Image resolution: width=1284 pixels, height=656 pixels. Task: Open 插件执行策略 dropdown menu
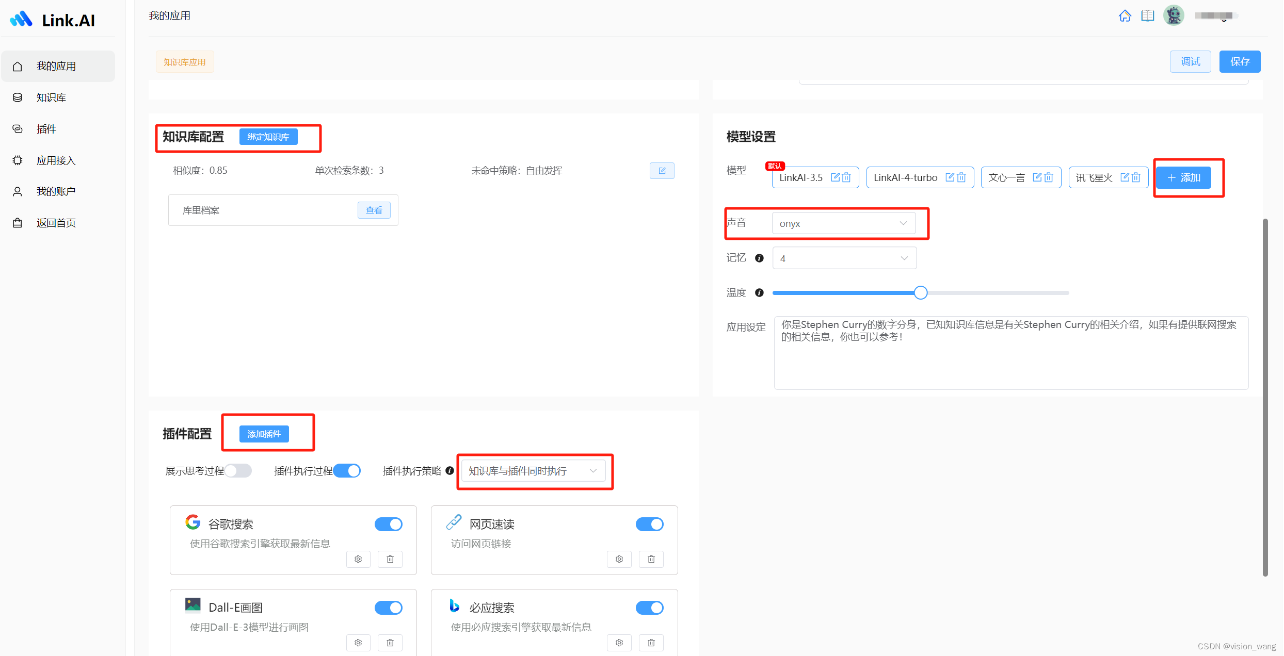click(x=533, y=471)
